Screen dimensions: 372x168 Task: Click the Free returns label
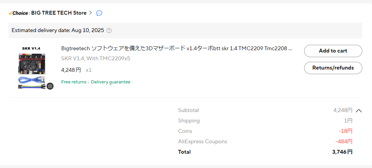(x=74, y=82)
